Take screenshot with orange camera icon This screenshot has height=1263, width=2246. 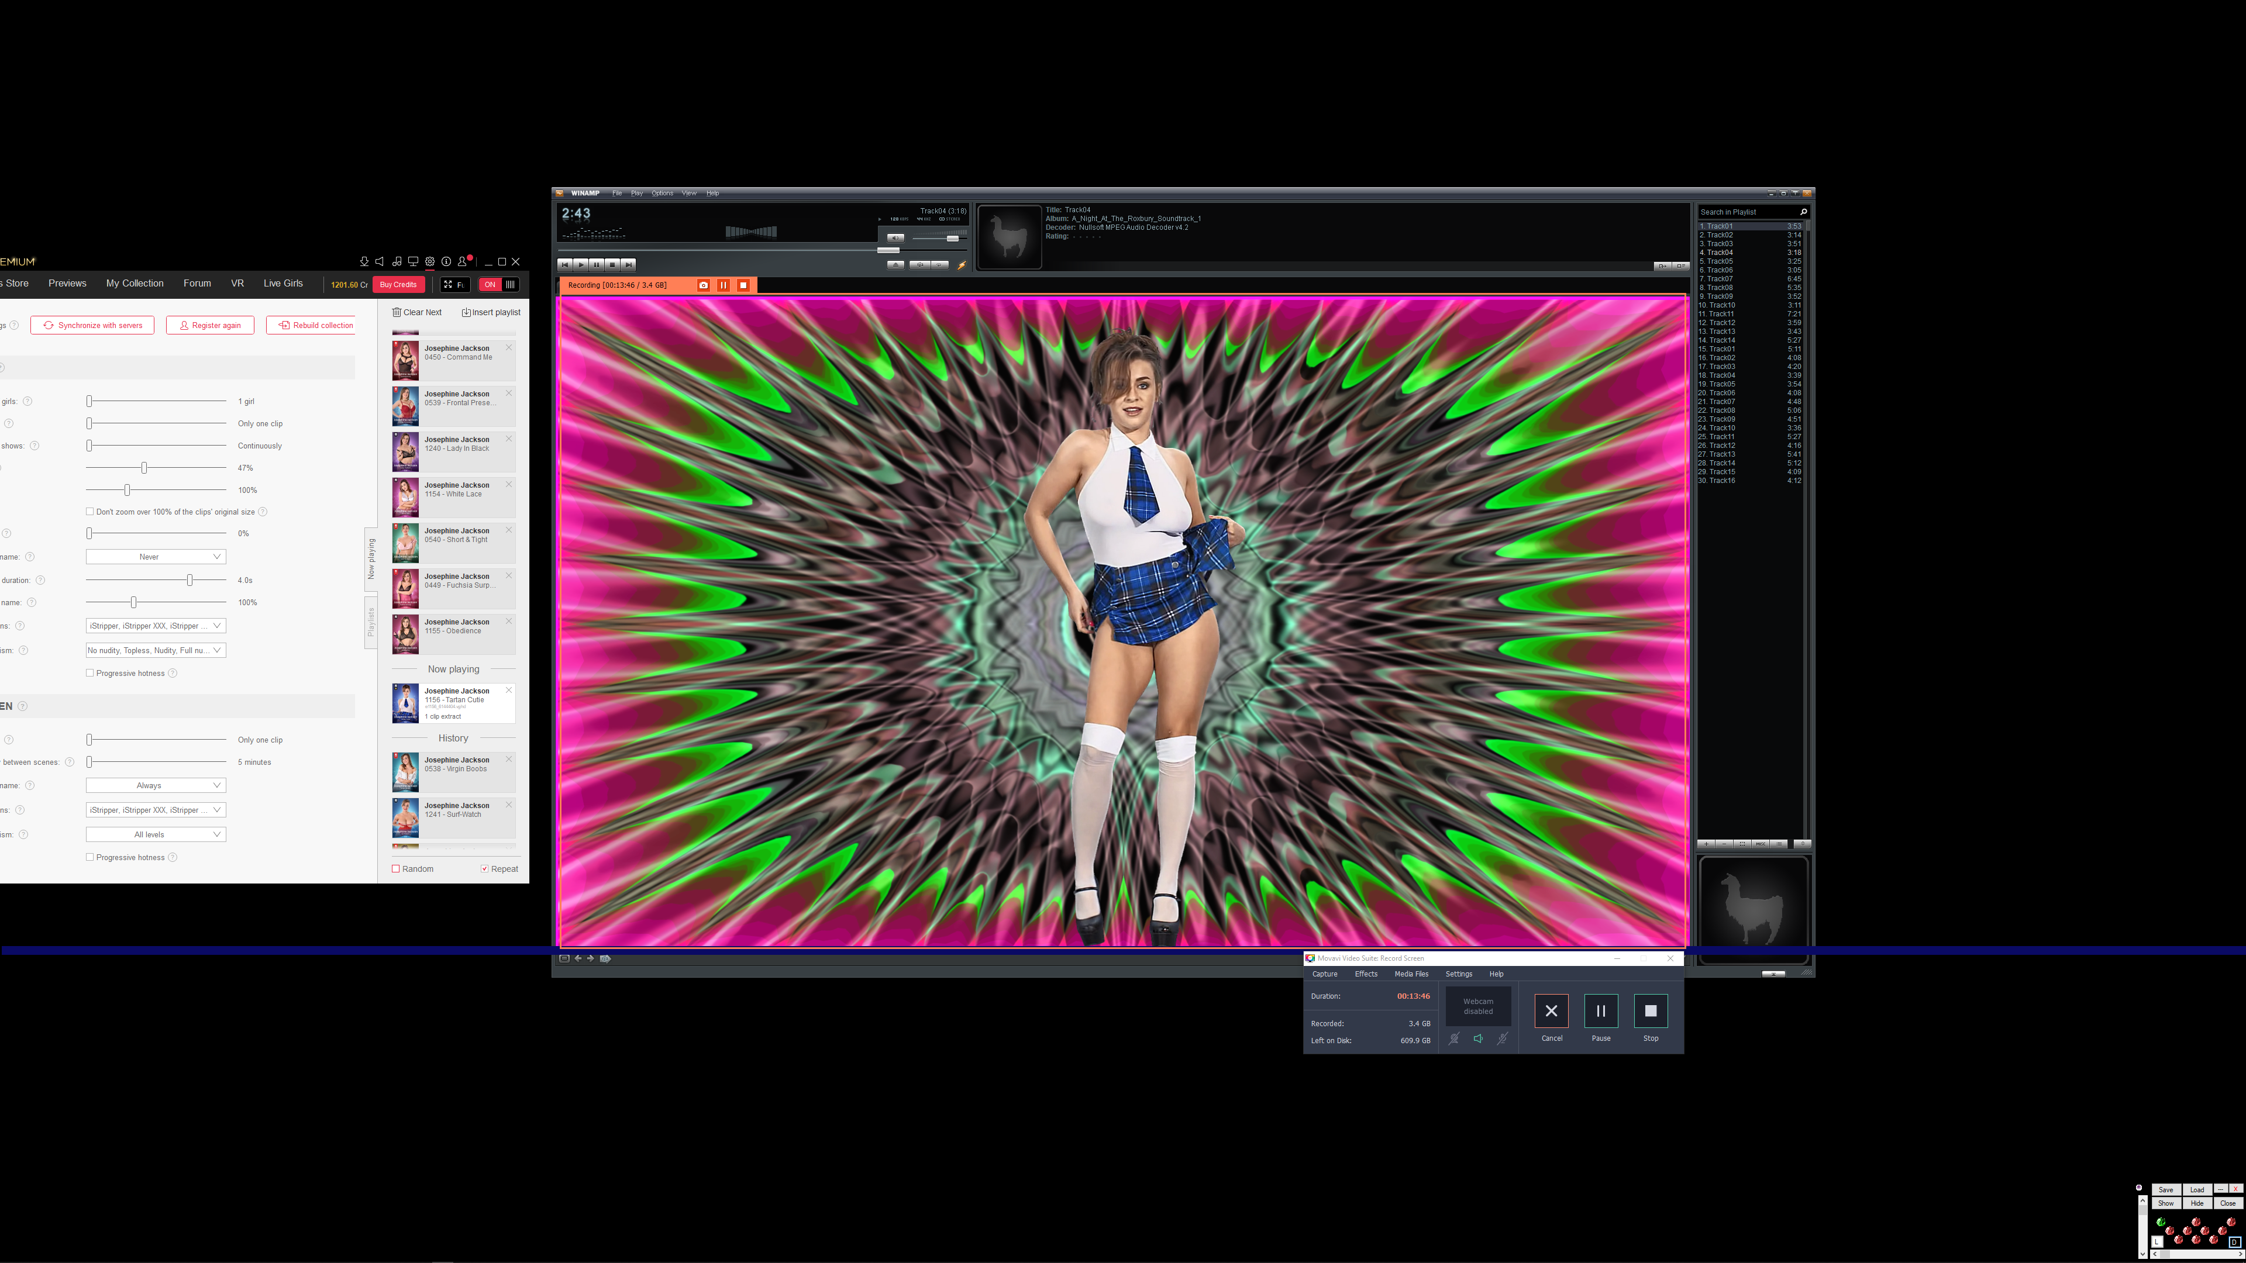(704, 285)
